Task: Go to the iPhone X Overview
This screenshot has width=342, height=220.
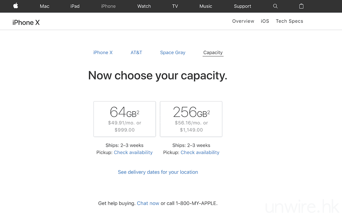Action: coord(243,21)
